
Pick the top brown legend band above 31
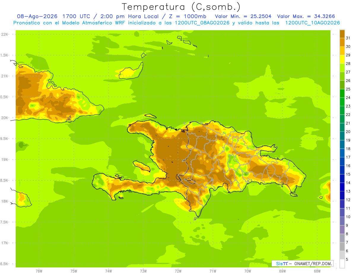click(342, 34)
